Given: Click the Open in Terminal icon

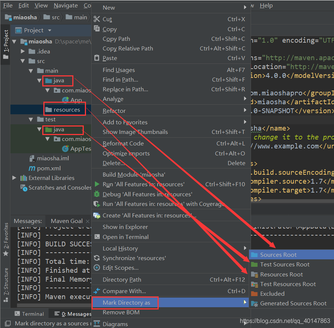Looking at the screenshot, I should click(97, 236).
